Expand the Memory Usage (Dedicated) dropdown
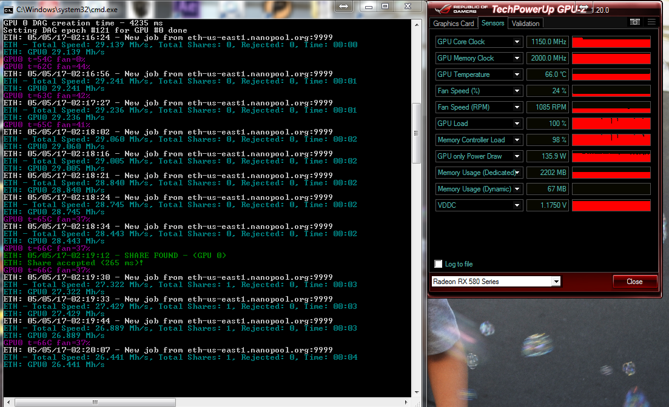Image resolution: width=669 pixels, height=407 pixels. tap(517, 173)
